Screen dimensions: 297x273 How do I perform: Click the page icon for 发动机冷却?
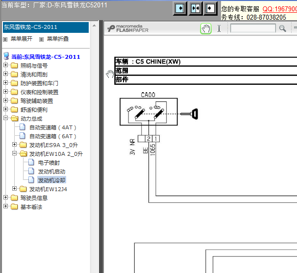click(31, 180)
